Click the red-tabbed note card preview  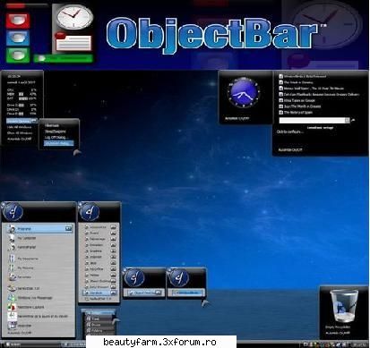pos(73,42)
